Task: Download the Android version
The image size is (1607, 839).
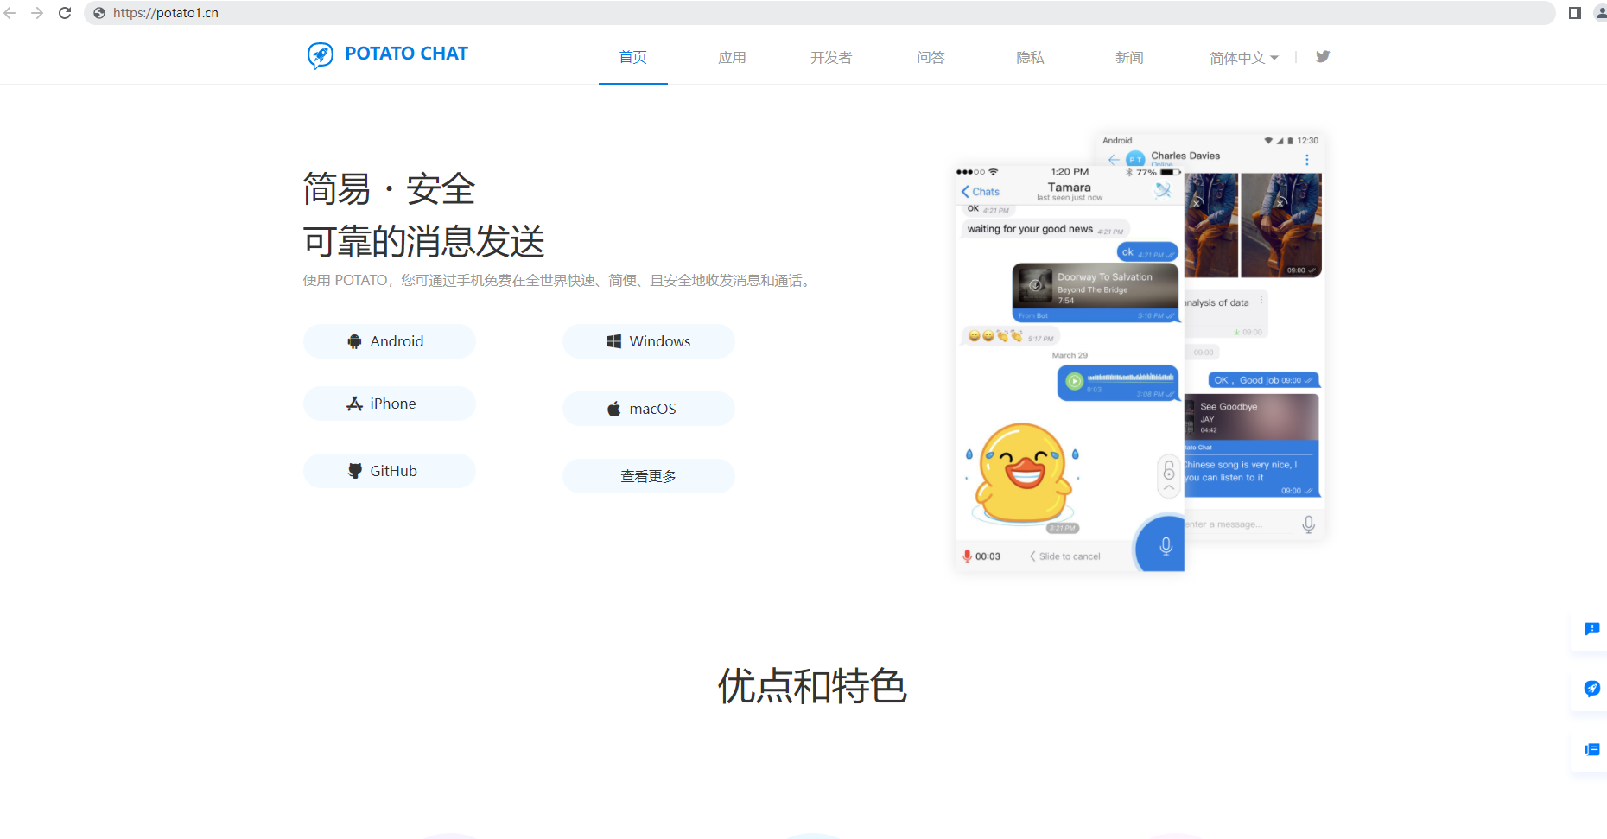Action: [x=389, y=341]
